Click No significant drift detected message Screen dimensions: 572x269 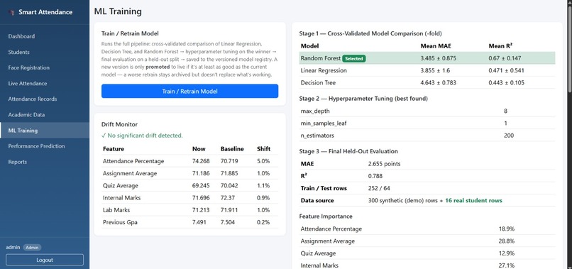click(142, 136)
